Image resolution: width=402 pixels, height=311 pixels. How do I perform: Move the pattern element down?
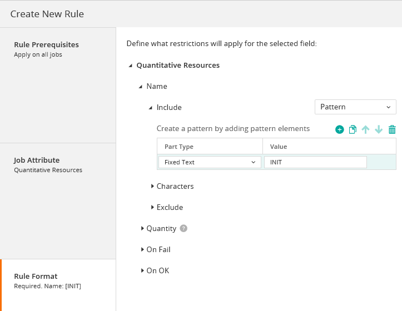pos(379,129)
